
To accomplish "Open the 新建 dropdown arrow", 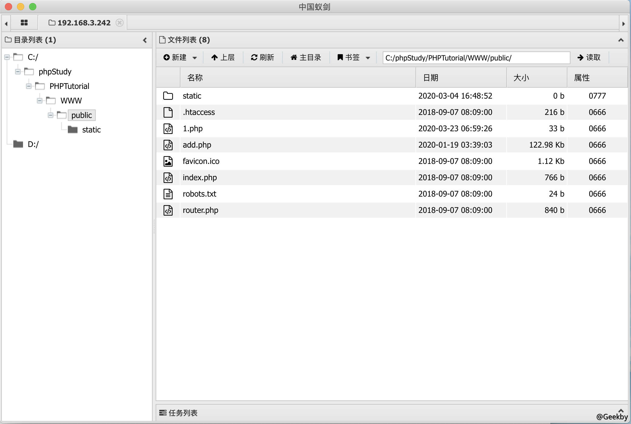I will tap(196, 58).
